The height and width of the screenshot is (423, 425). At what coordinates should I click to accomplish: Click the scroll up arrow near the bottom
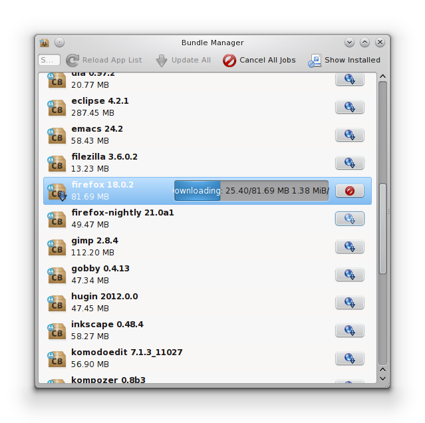[x=382, y=370]
